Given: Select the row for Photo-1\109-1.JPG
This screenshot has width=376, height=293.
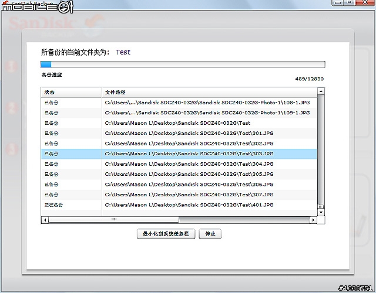Looking at the screenshot, I should 179,113.
